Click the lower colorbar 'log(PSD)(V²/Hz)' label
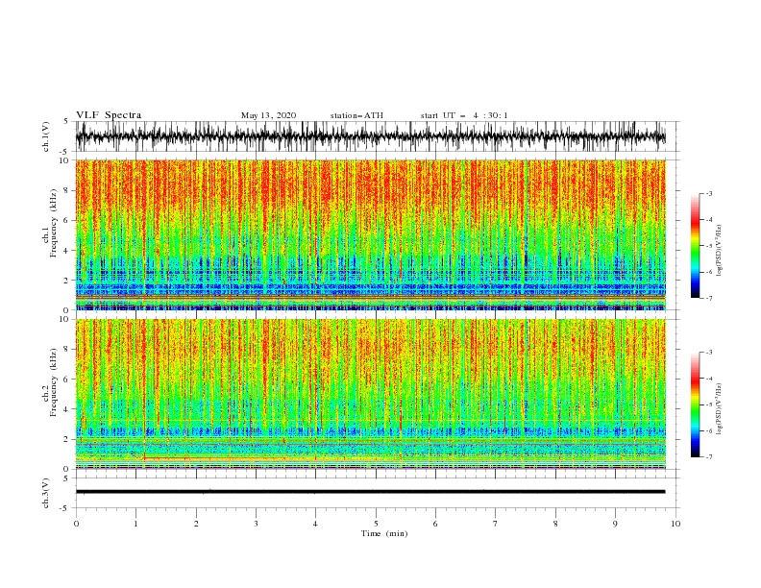Image resolution: width=761 pixels, height=588 pixels. coord(720,409)
